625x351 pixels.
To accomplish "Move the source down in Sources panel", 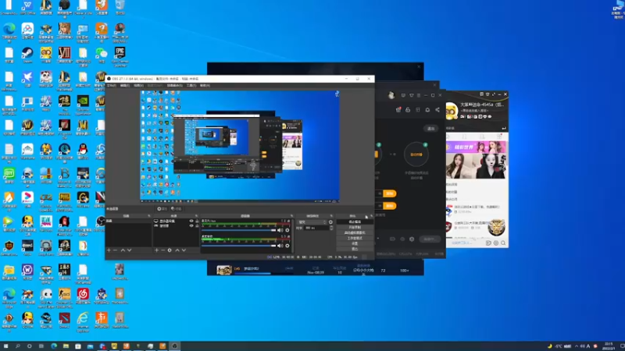I will (x=184, y=250).
